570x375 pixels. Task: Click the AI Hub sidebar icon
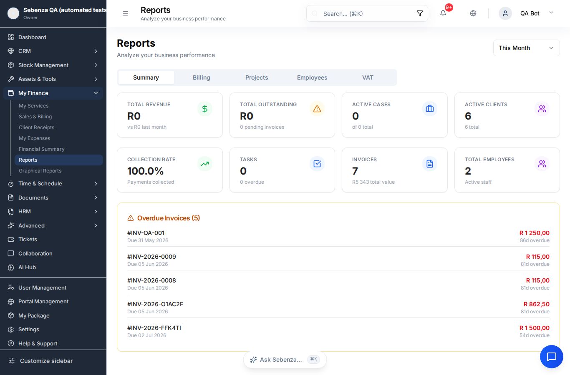click(x=11, y=267)
